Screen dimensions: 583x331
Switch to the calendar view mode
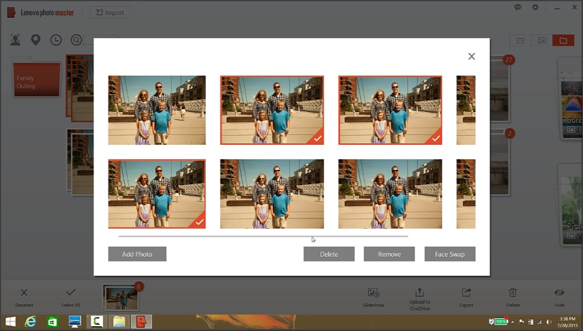coord(520,40)
